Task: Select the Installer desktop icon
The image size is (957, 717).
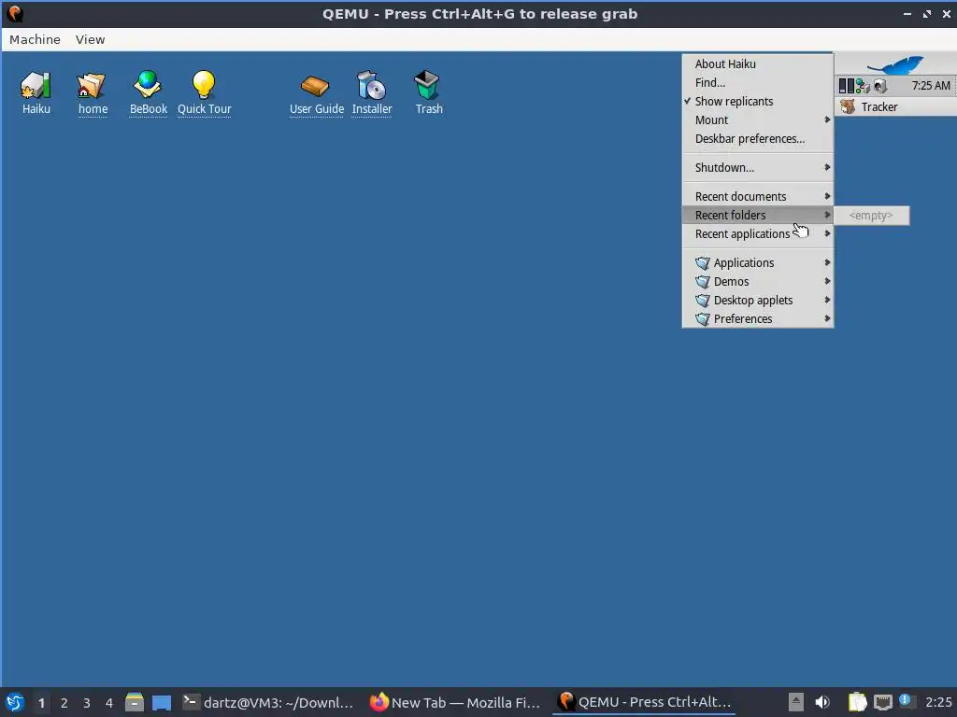Action: click(372, 85)
